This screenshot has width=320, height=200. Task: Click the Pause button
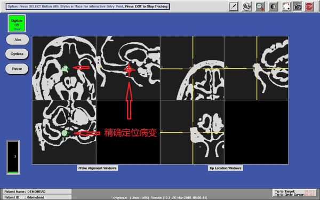click(x=17, y=69)
